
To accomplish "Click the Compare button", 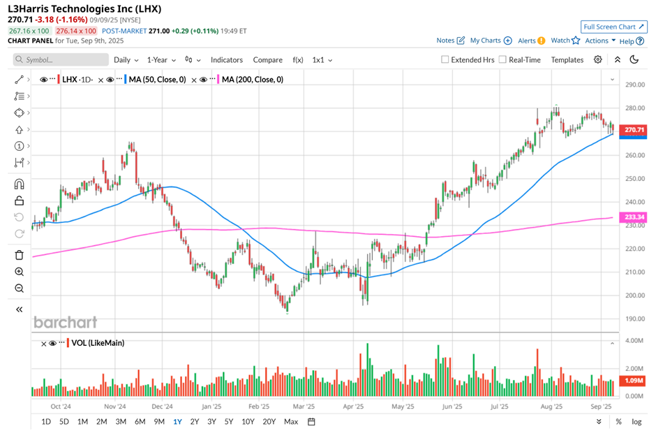I will click(267, 60).
